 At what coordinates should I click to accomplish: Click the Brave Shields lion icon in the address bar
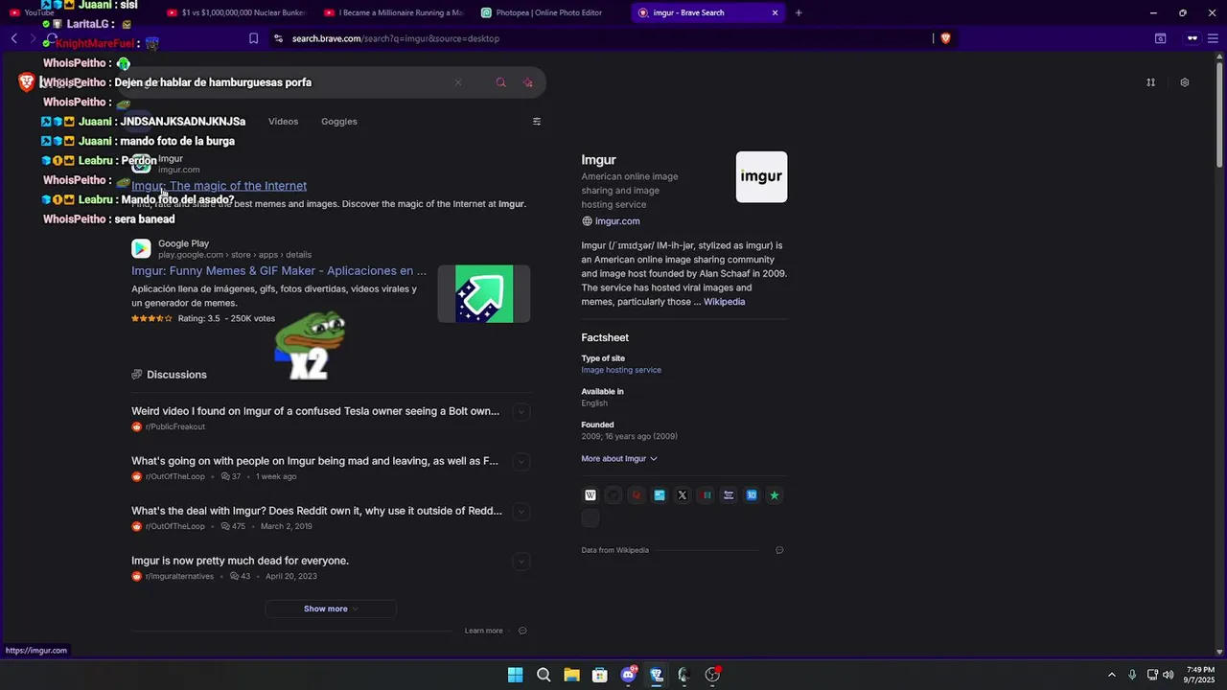pos(945,38)
